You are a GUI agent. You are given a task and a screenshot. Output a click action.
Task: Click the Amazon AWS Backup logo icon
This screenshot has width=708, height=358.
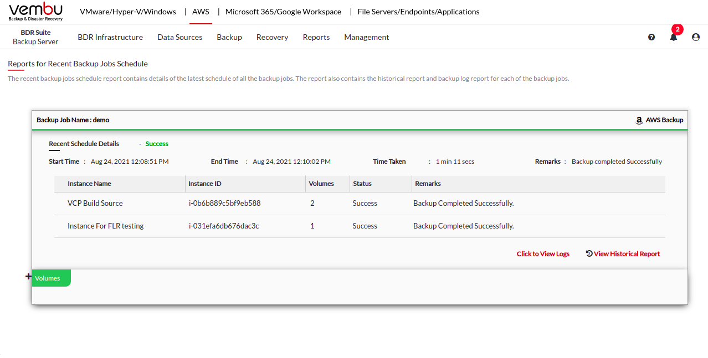click(x=639, y=120)
